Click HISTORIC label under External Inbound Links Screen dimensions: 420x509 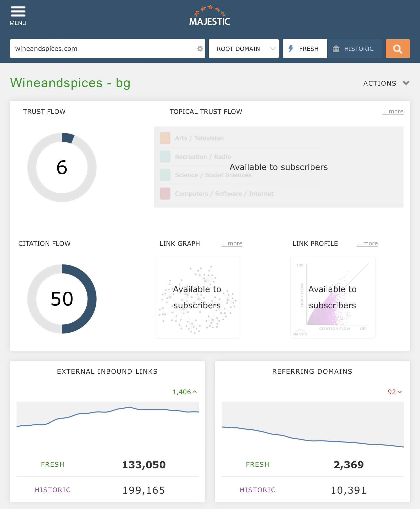pyautogui.click(x=53, y=490)
